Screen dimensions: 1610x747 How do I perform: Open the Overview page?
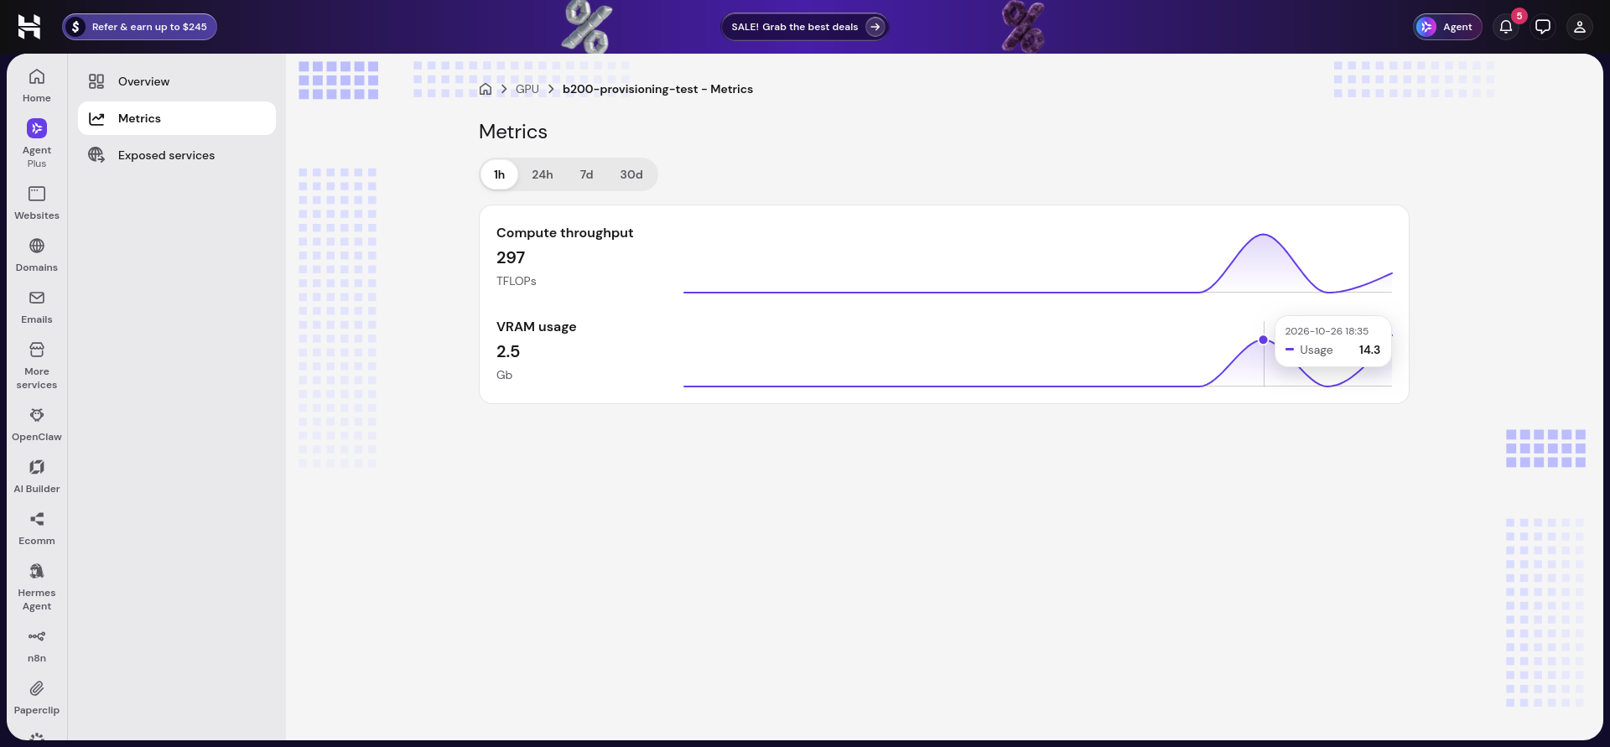click(x=177, y=81)
